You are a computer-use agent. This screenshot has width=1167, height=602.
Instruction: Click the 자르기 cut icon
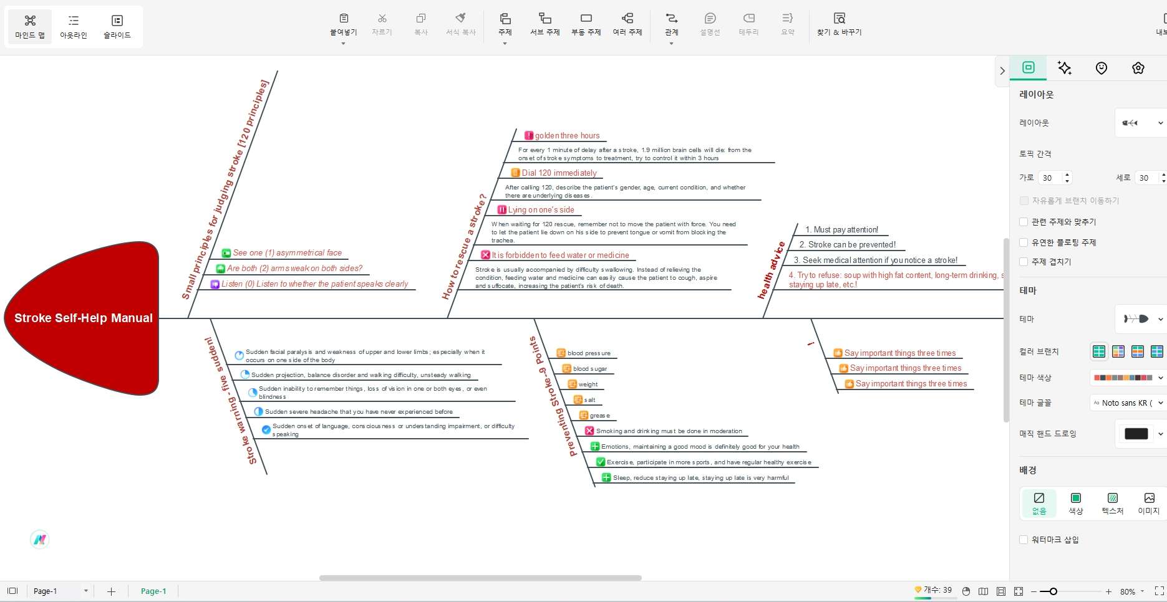click(x=382, y=19)
